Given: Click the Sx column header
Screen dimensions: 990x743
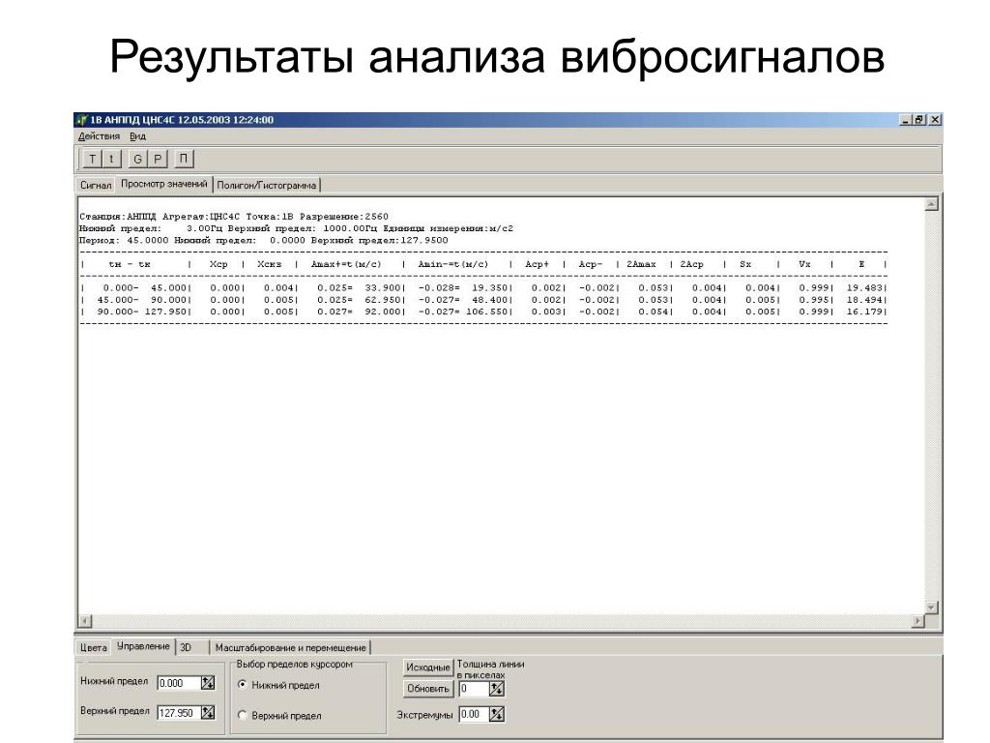Looking at the screenshot, I should point(745,264).
